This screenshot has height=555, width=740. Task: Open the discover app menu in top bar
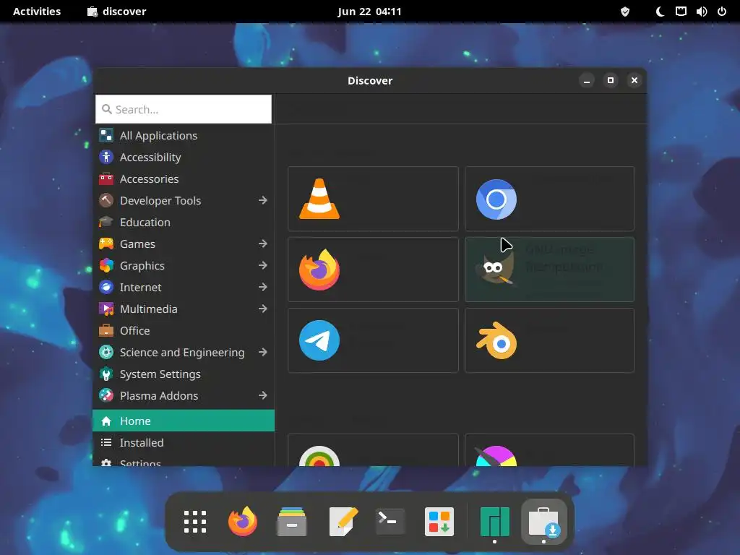tap(117, 12)
